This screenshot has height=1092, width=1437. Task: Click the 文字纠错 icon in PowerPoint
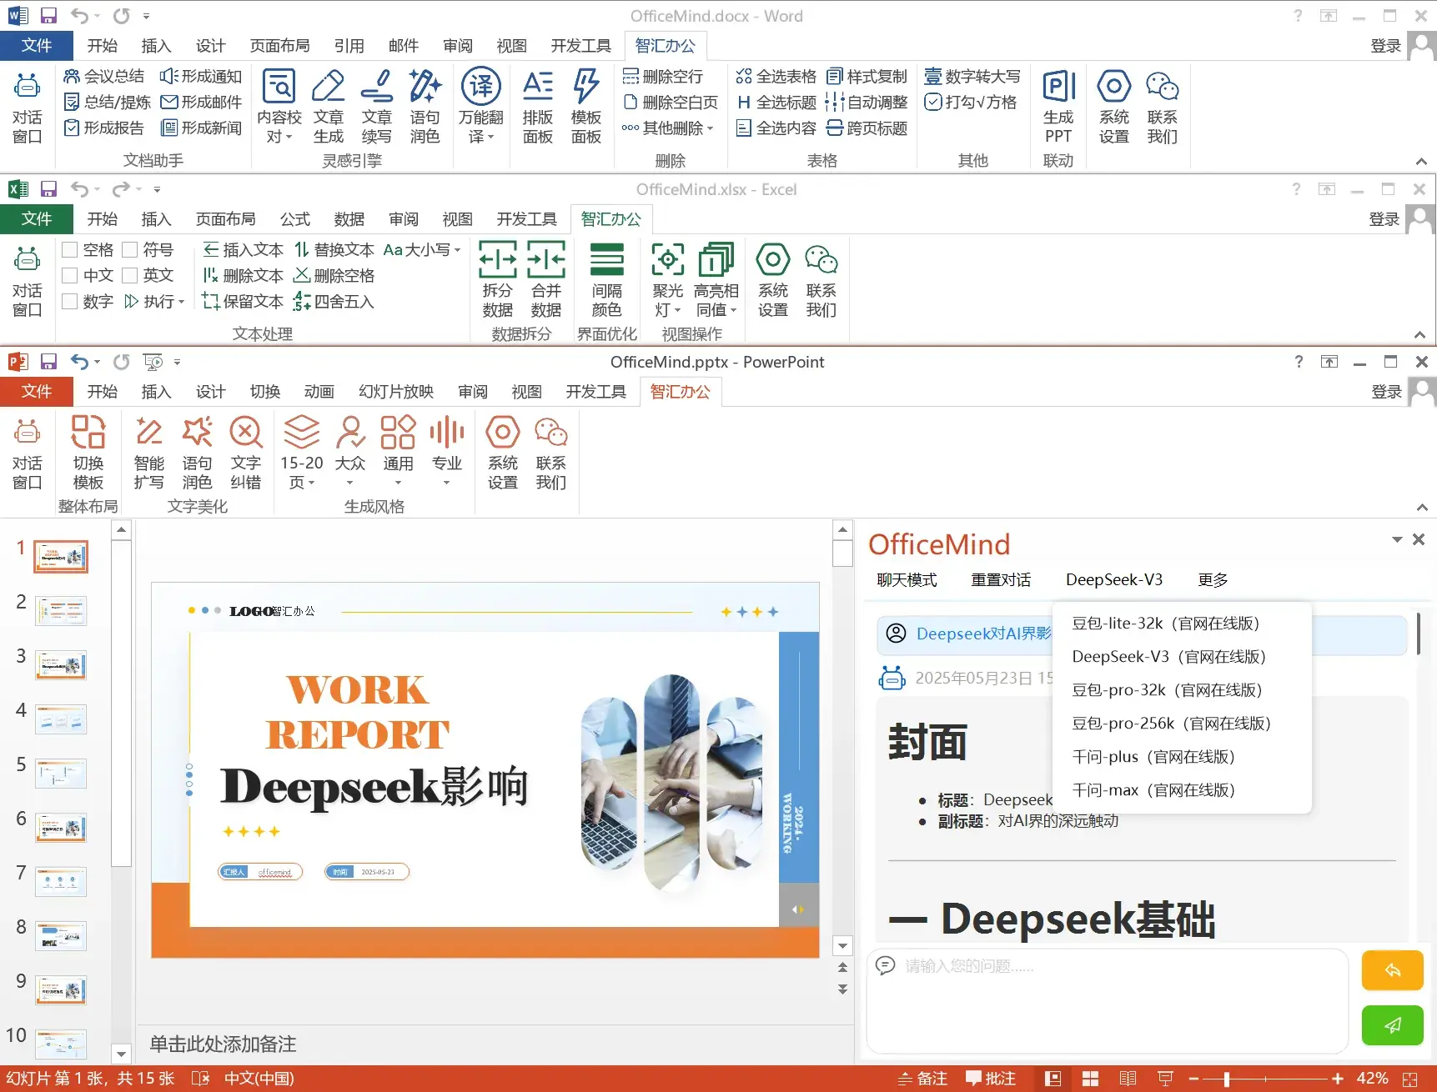[x=246, y=453]
